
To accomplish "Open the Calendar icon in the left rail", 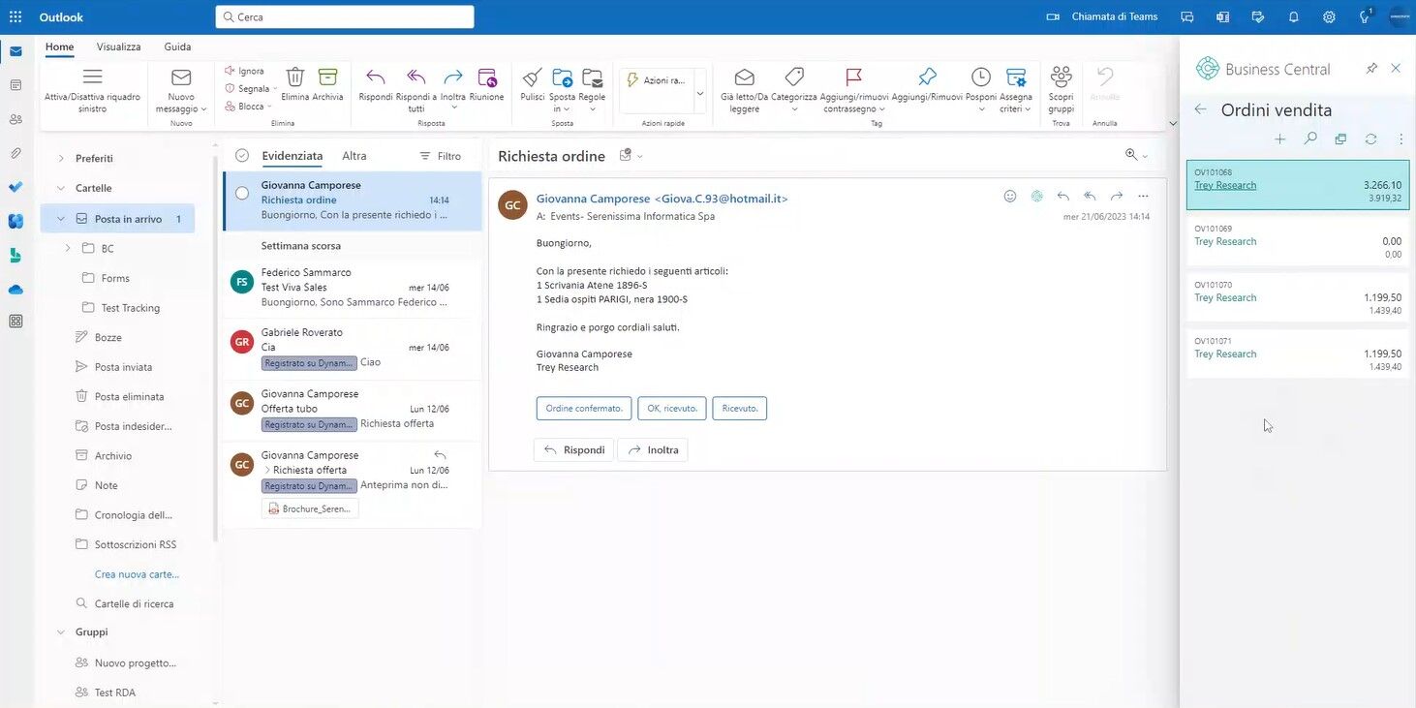I will (x=15, y=84).
